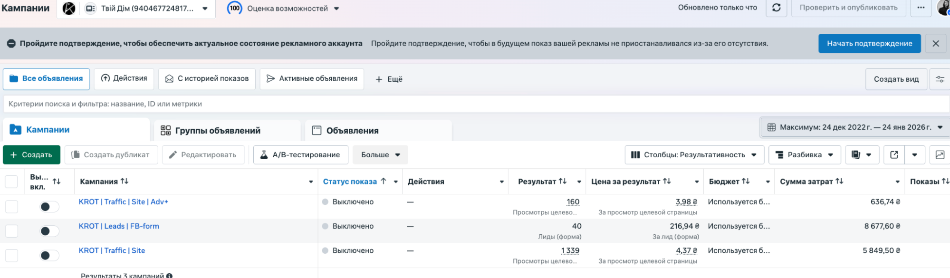Expand the Столбцы: Результативность dropdown
This screenshot has width=950, height=278.
(694, 155)
